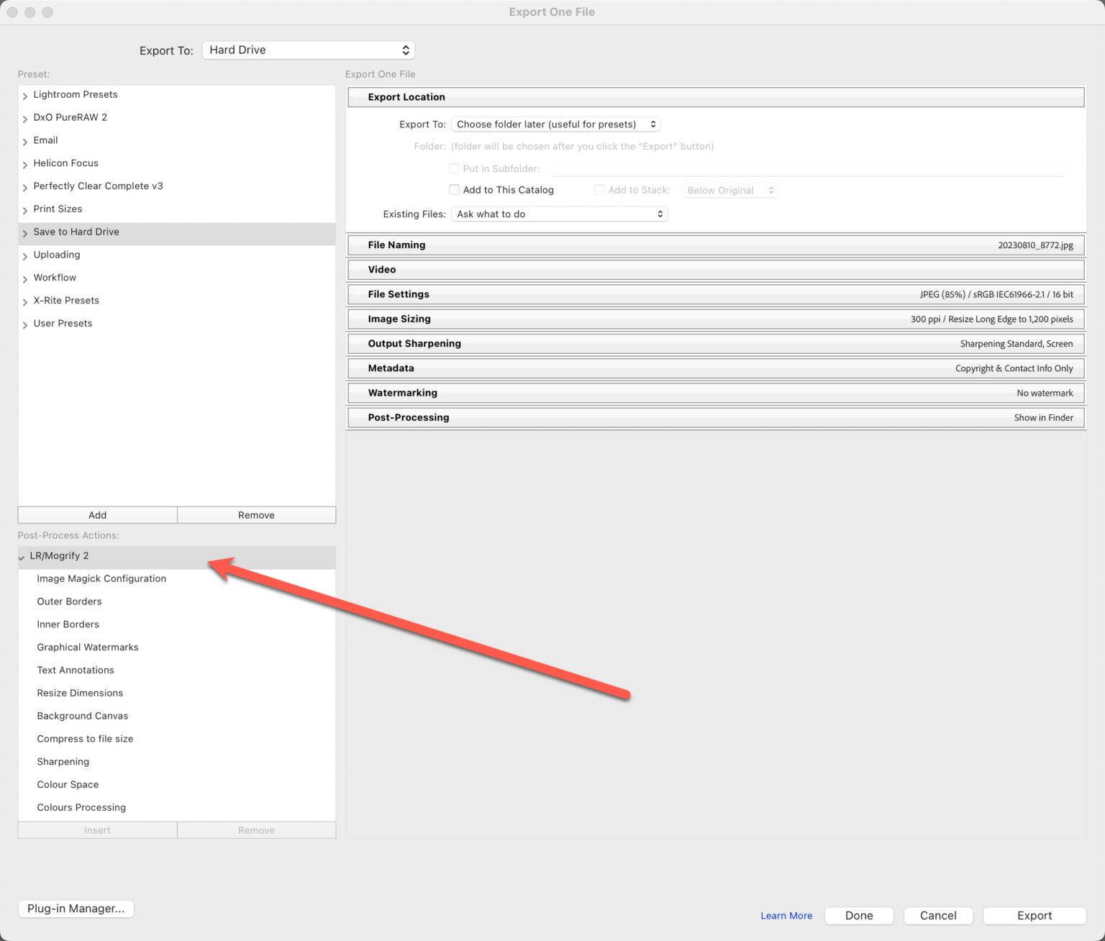Select the Save to Hard Drive preset

coord(76,232)
